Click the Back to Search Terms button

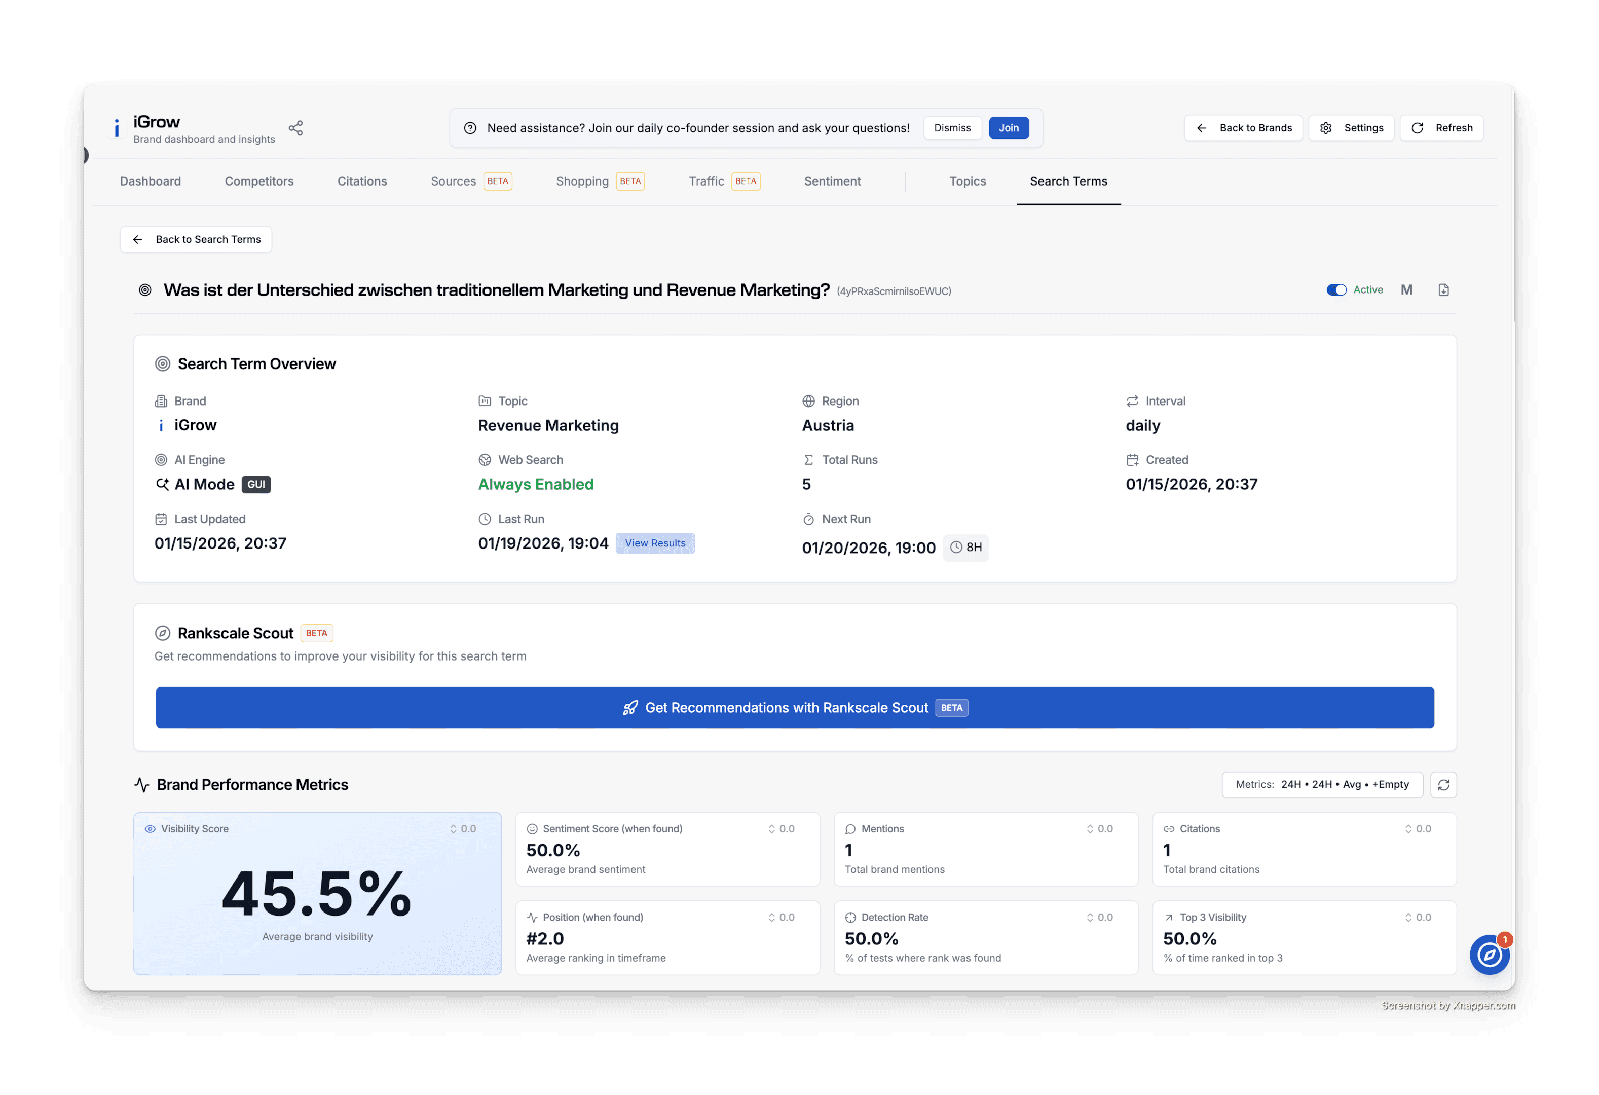(x=196, y=239)
